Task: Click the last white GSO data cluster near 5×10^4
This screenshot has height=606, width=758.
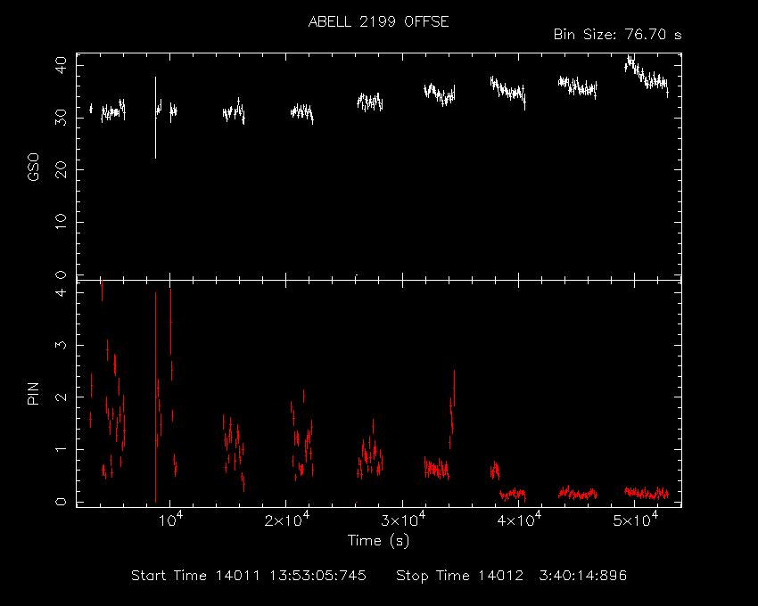Action: pos(647,76)
